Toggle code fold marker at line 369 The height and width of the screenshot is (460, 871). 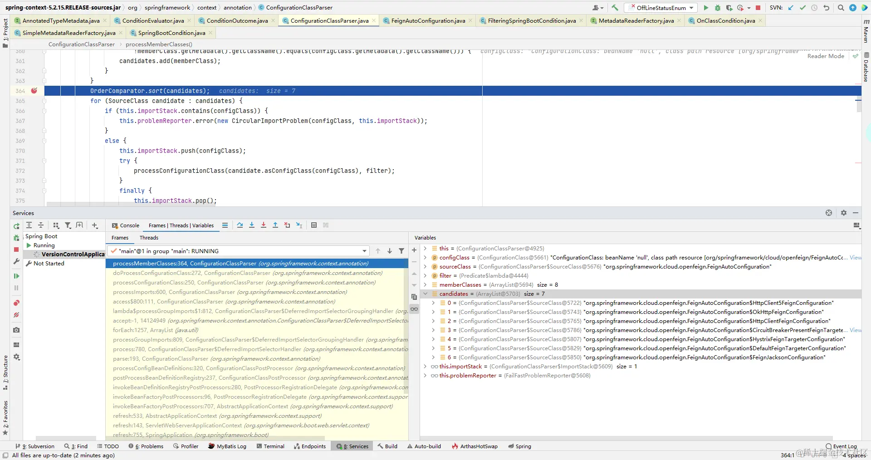pyautogui.click(x=44, y=141)
